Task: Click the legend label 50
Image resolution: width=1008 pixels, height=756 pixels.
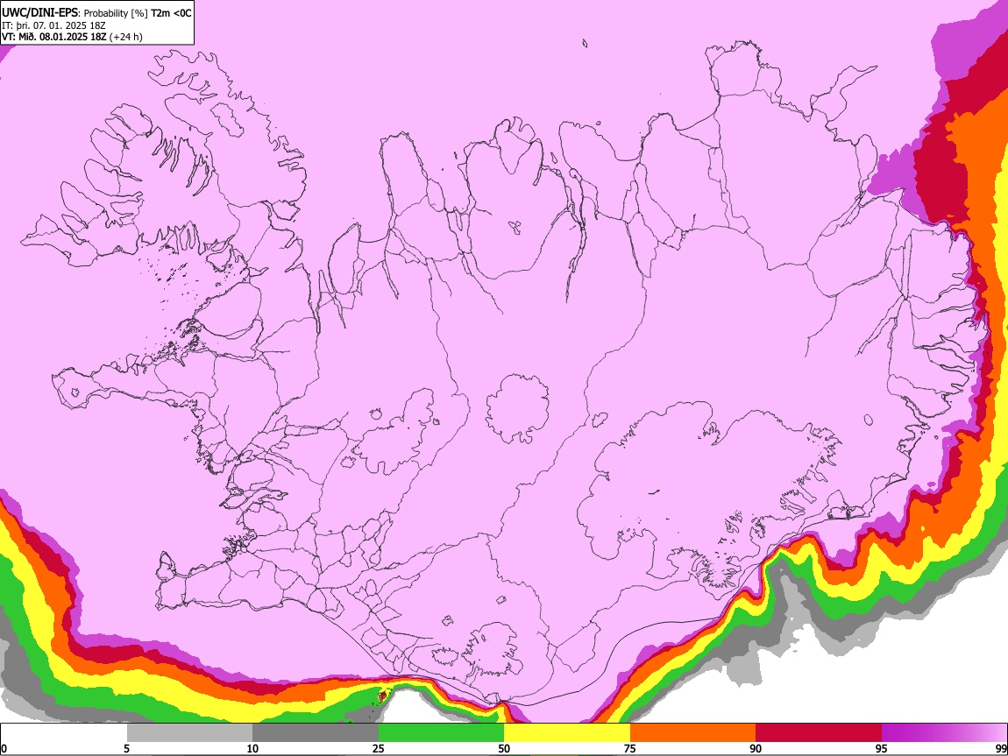Action: (504, 749)
